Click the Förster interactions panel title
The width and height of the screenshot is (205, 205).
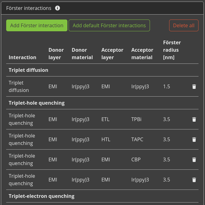tap(29, 8)
